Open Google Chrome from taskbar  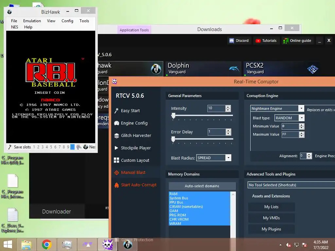pyautogui.click(x=46, y=244)
